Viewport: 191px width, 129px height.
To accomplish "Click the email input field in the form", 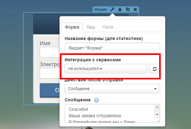I will coord(50,73).
